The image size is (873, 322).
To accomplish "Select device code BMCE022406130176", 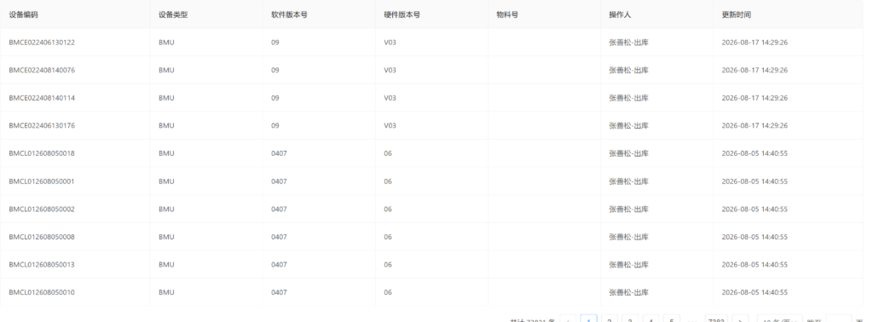I will pyautogui.click(x=42, y=126).
